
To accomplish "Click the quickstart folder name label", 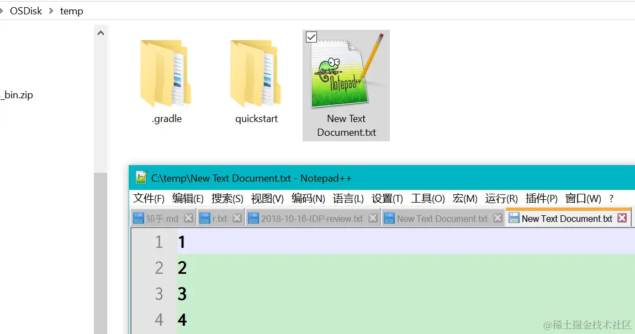I will point(256,119).
